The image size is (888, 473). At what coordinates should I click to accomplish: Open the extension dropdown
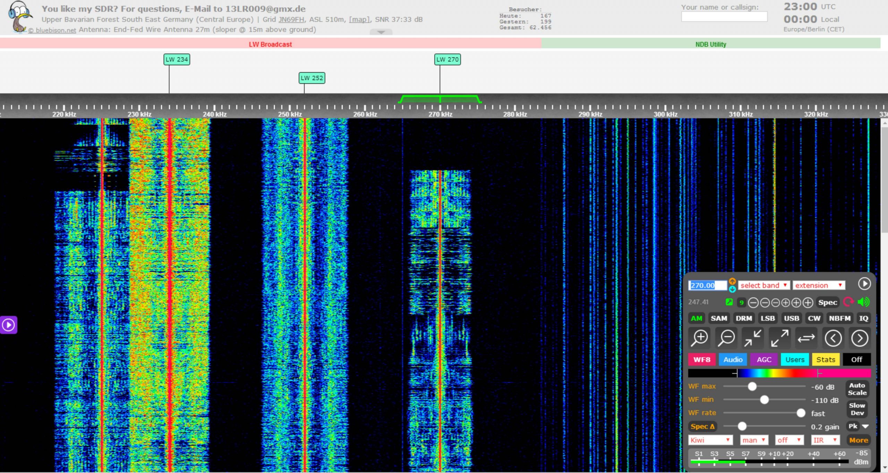pos(818,285)
